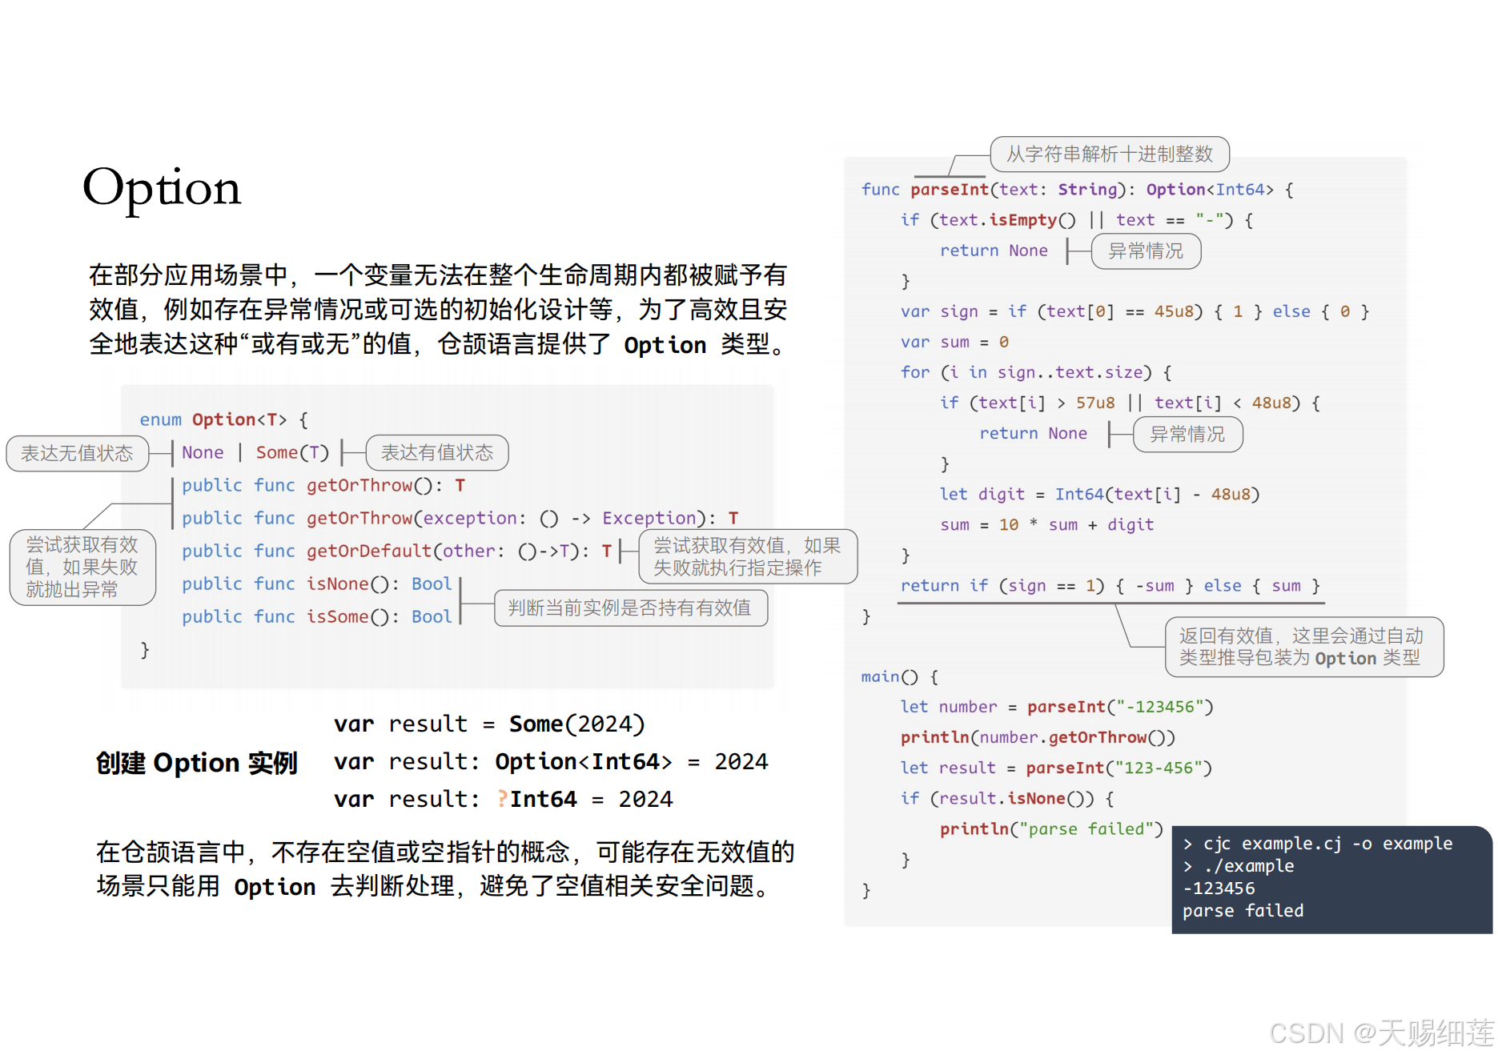1498x1059 pixels.
Task: Click the 'None | Some(T)' code line
Action: 255,452
